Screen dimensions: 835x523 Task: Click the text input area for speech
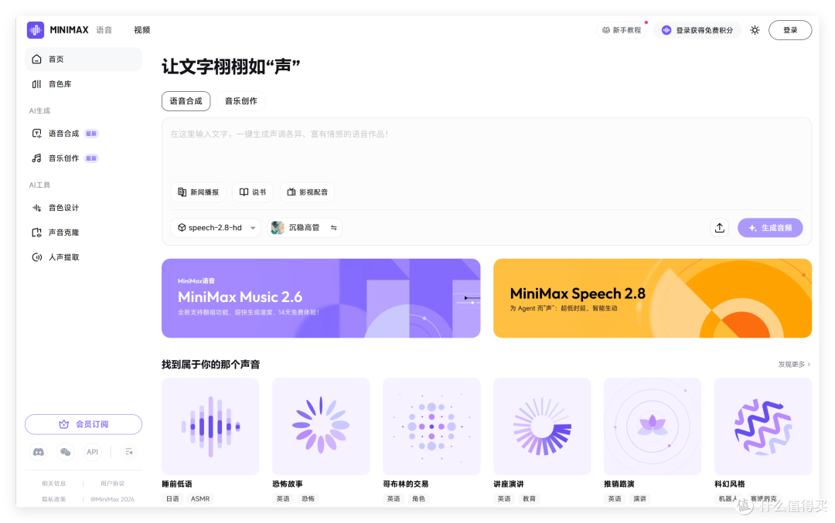(486, 149)
